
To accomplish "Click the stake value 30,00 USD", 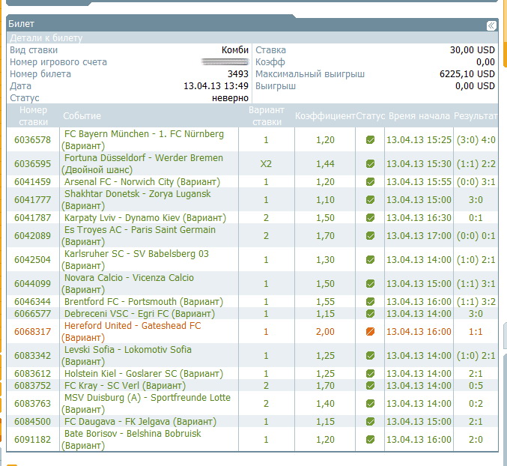I will coord(473,49).
